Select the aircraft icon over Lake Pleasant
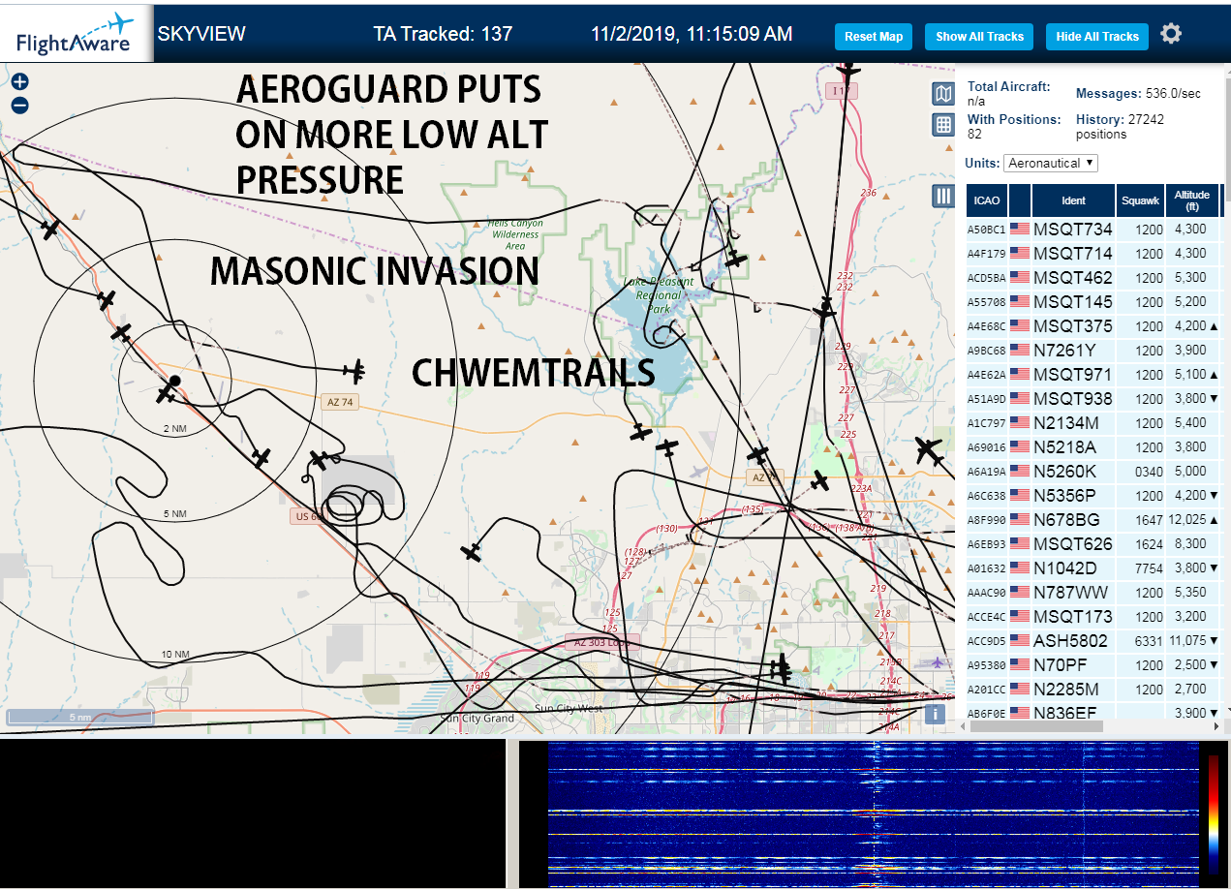This screenshot has height=890, width=1231. point(737,260)
